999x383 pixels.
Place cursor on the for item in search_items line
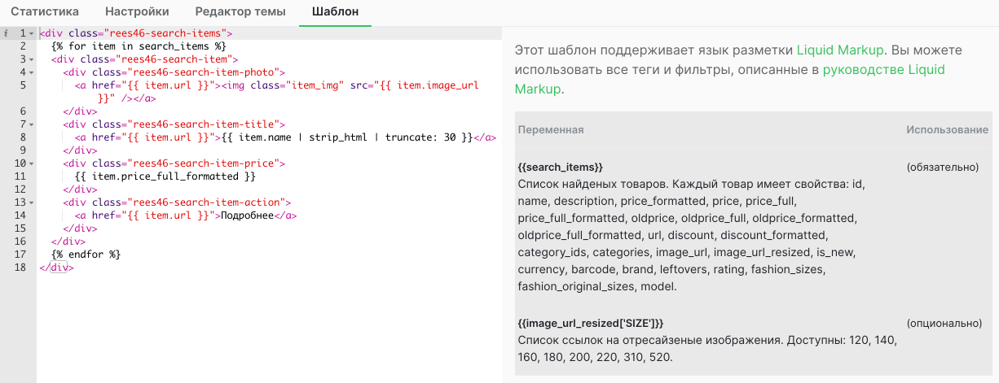(139, 46)
